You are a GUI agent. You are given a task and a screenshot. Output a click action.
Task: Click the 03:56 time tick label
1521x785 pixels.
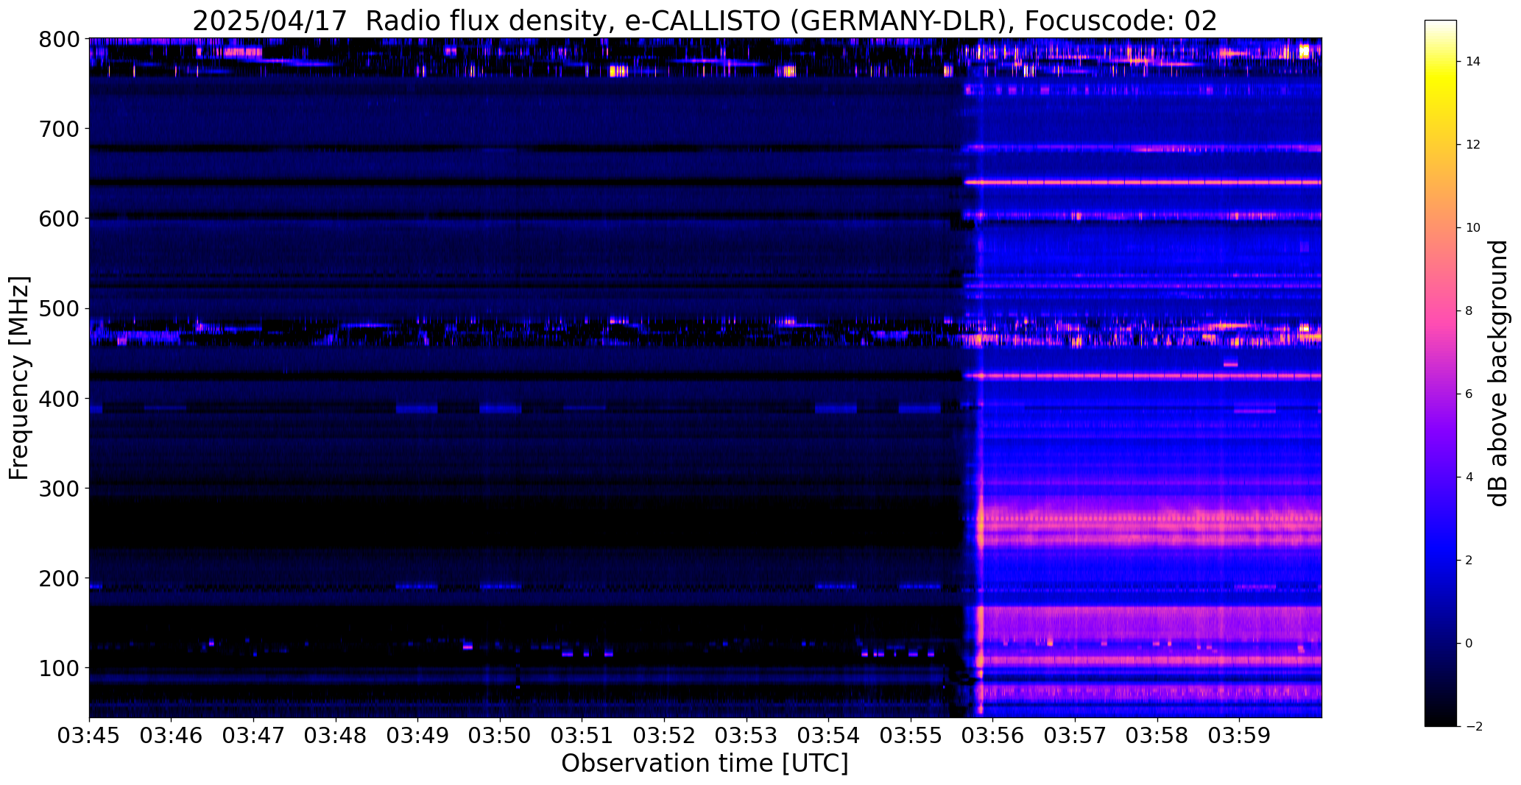pos(993,736)
